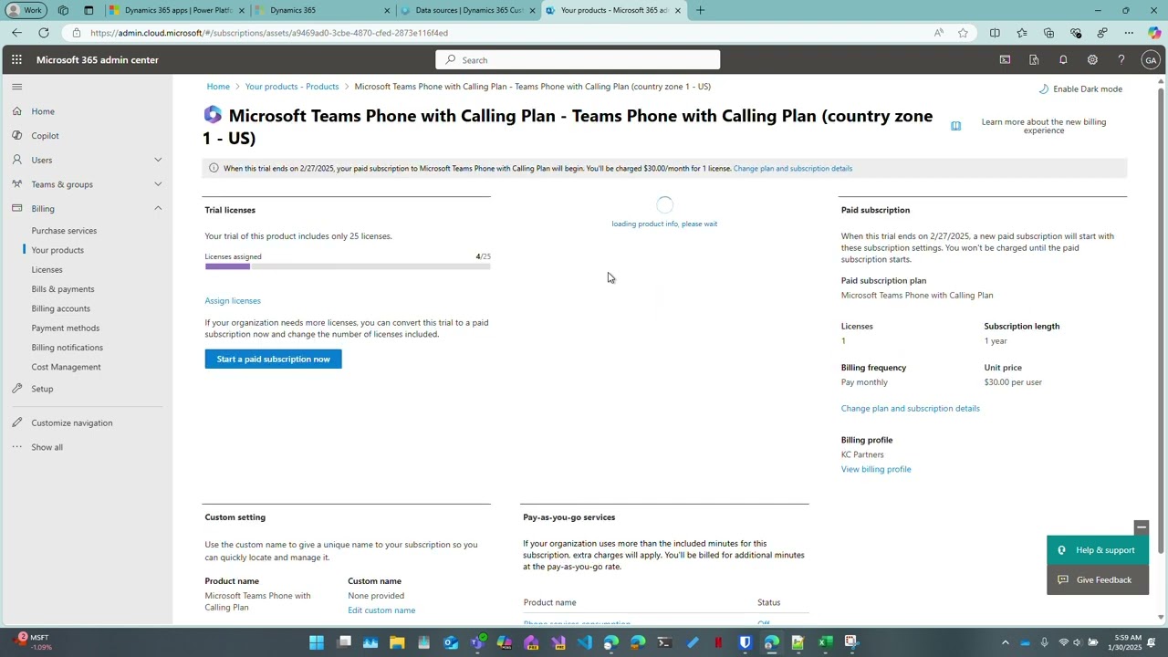Click the Give Feedback button

click(x=1098, y=580)
